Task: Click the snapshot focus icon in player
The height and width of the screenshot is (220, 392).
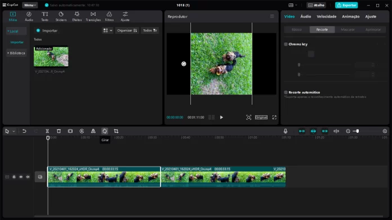Action: coord(248,118)
